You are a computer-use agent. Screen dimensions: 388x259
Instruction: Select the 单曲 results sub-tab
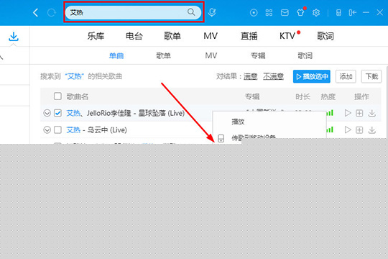click(x=116, y=55)
